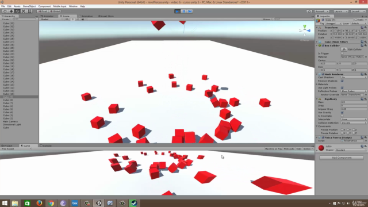Click the Play button

pos(178,11)
